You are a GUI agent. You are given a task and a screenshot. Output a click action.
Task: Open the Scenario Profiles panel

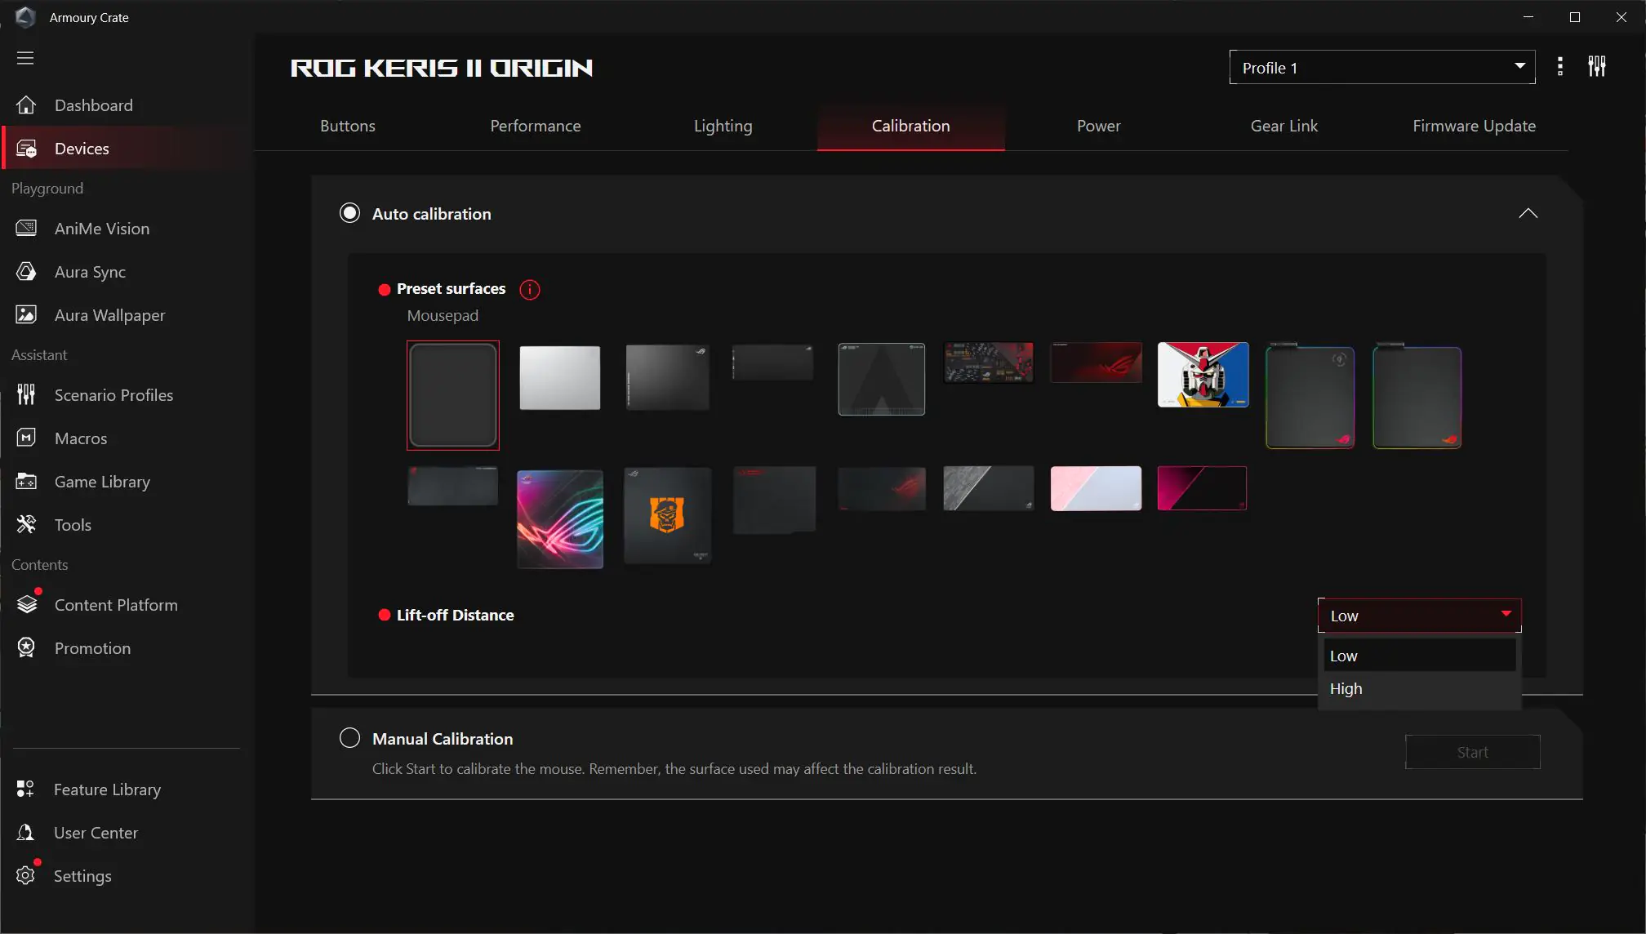(114, 394)
